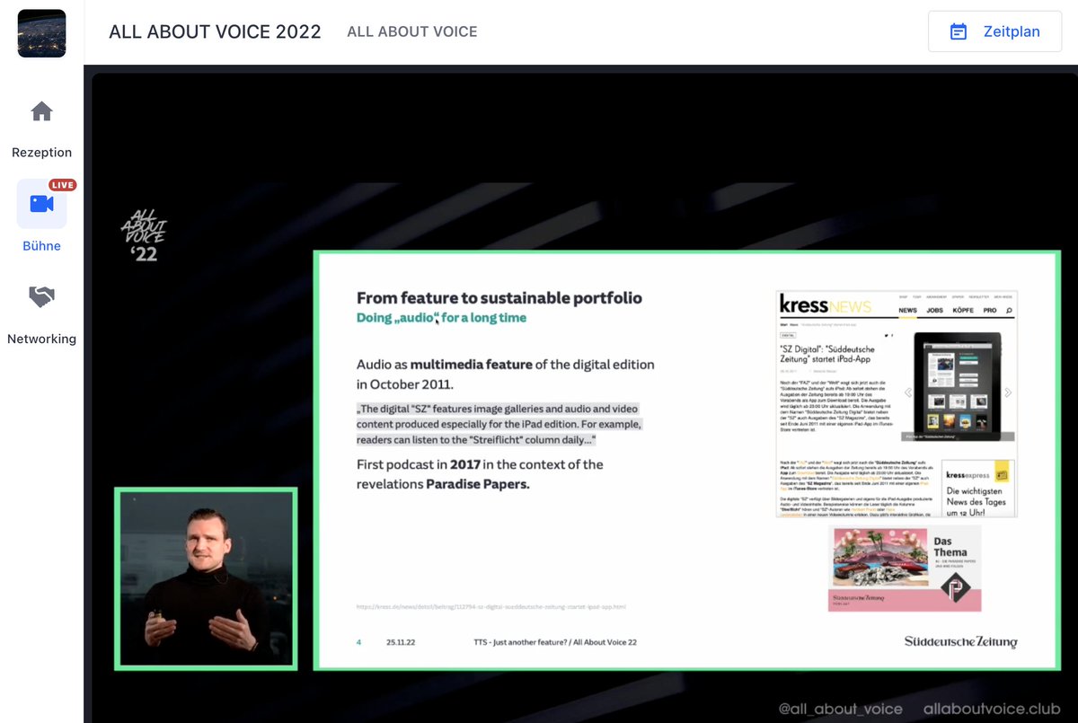Open the event logo thumbnail in sidebar
The height and width of the screenshot is (723, 1078).
(x=41, y=33)
